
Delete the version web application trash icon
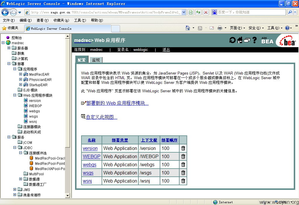pos(183,148)
